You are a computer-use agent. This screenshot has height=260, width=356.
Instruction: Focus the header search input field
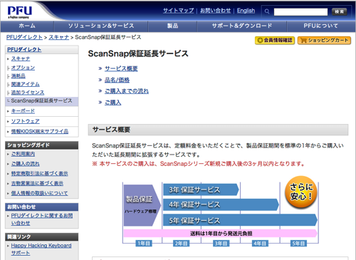point(300,11)
